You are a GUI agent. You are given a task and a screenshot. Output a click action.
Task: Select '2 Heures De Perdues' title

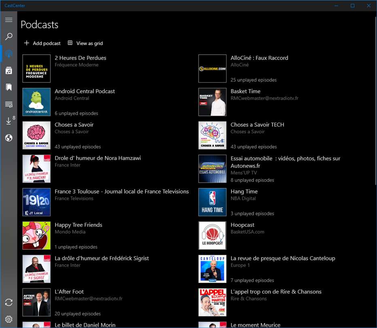coord(80,58)
